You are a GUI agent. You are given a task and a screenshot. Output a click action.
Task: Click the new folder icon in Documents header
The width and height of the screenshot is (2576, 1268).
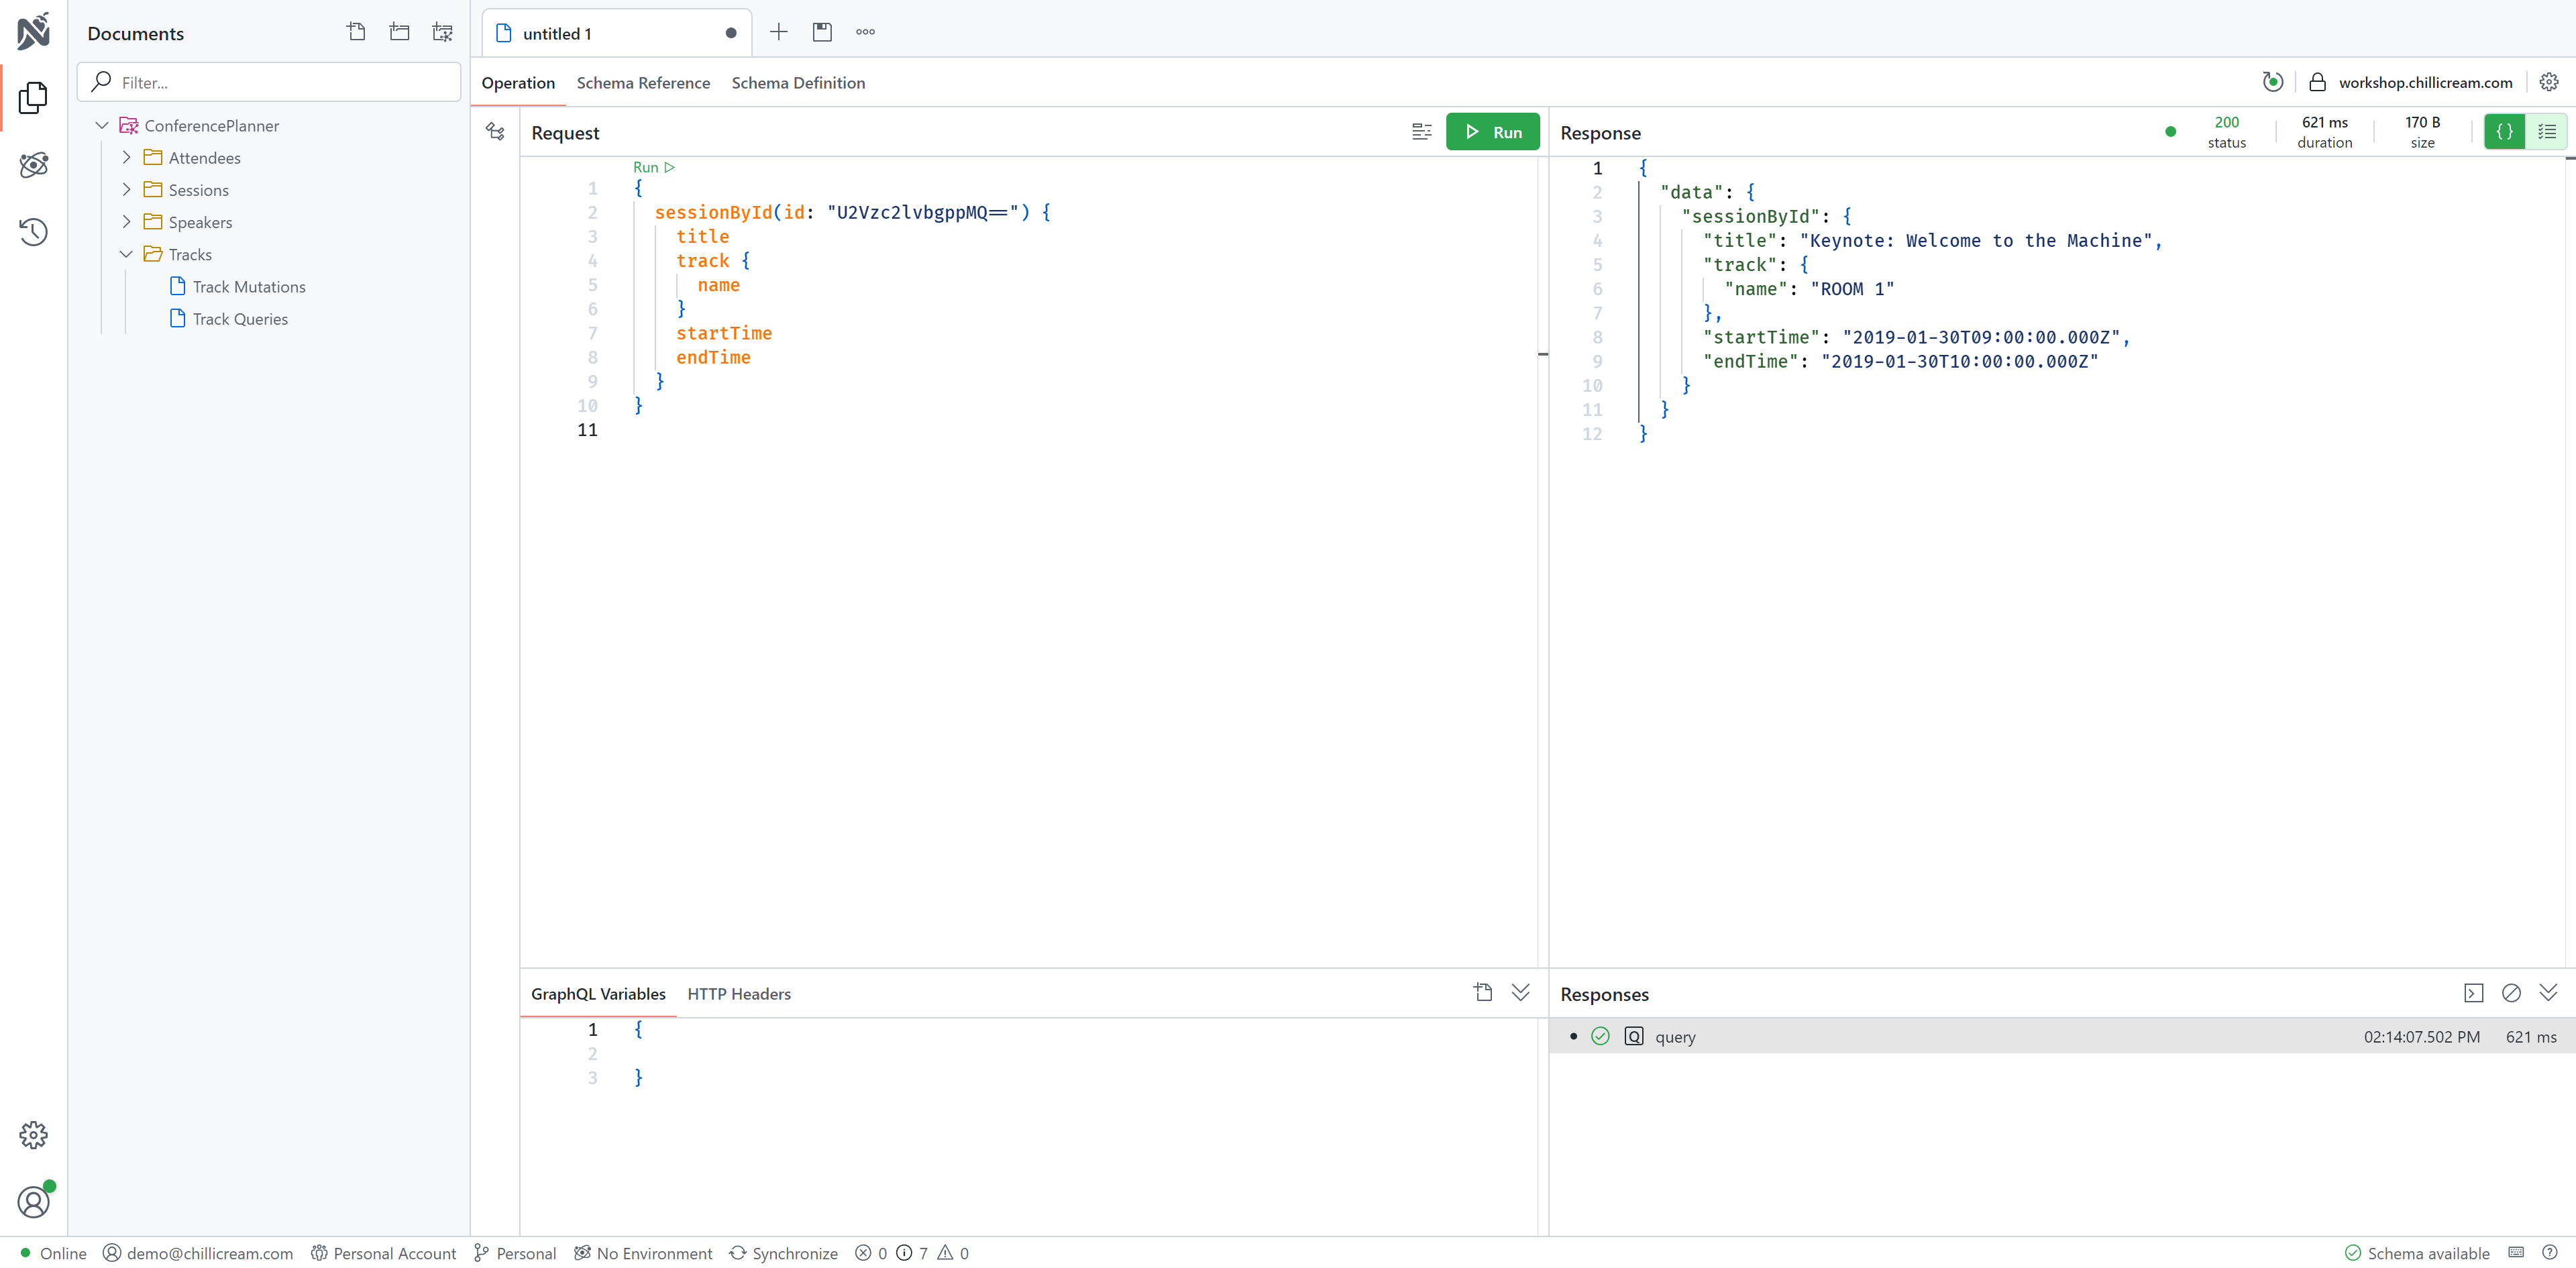399,32
